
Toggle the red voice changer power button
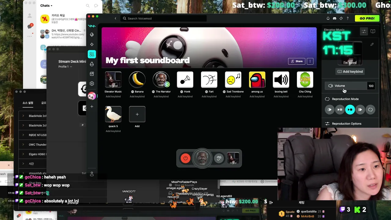pos(185,158)
